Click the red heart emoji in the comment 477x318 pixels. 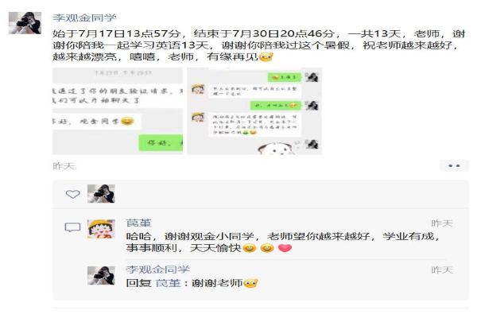pos(285,248)
